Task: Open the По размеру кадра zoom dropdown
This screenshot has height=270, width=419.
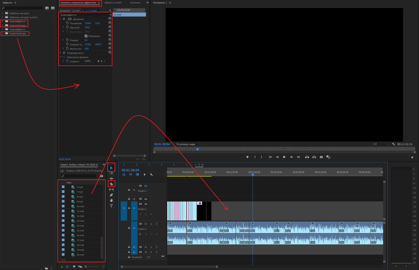Action: (x=189, y=144)
